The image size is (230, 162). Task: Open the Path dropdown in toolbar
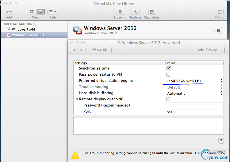tap(53, 12)
